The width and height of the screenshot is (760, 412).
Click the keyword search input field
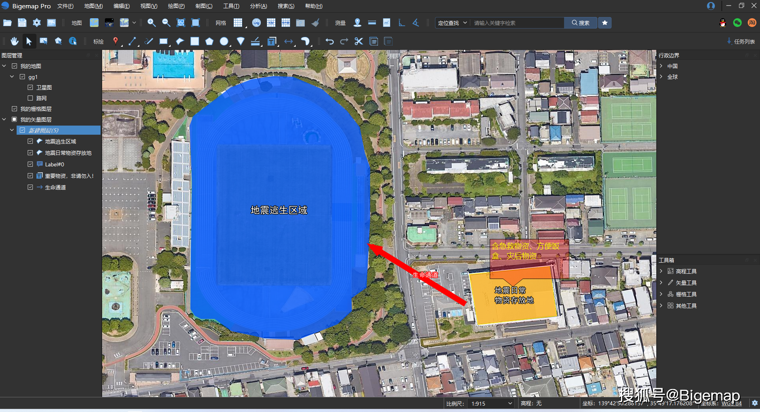[x=517, y=23]
